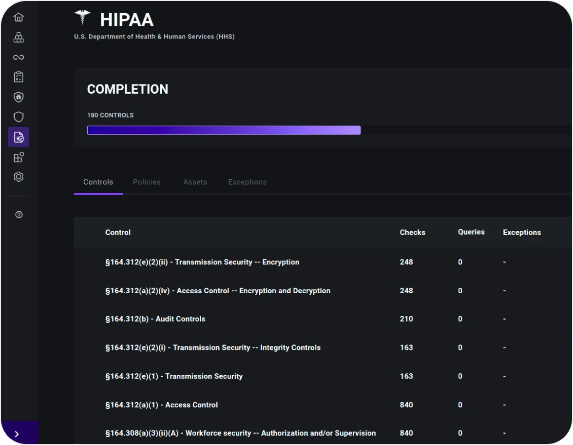Click the Checks column header
573x445 pixels.
tap(412, 232)
